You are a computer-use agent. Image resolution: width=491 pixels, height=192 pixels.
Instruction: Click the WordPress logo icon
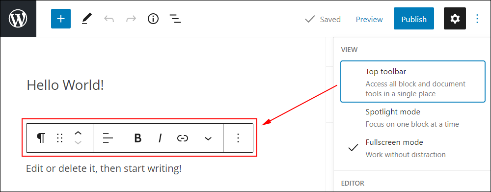tap(18, 19)
